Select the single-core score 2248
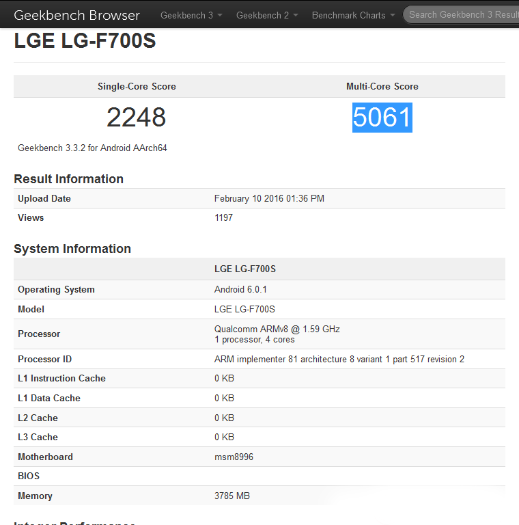519x525 pixels. (x=137, y=118)
